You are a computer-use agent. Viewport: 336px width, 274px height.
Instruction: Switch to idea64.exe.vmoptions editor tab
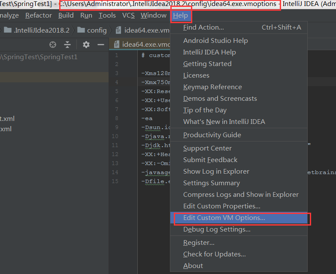pos(140,44)
